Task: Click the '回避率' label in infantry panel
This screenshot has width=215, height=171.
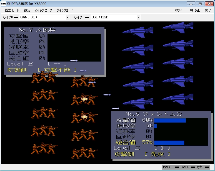Action: [19, 53]
